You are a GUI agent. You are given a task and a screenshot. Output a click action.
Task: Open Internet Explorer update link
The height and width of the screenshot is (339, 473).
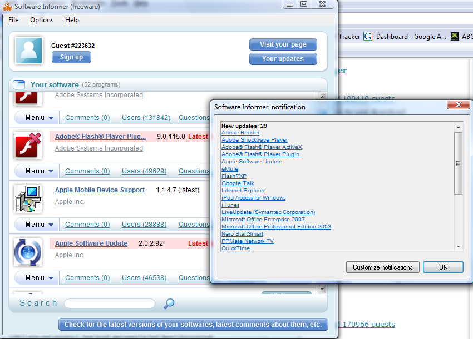pos(243,191)
